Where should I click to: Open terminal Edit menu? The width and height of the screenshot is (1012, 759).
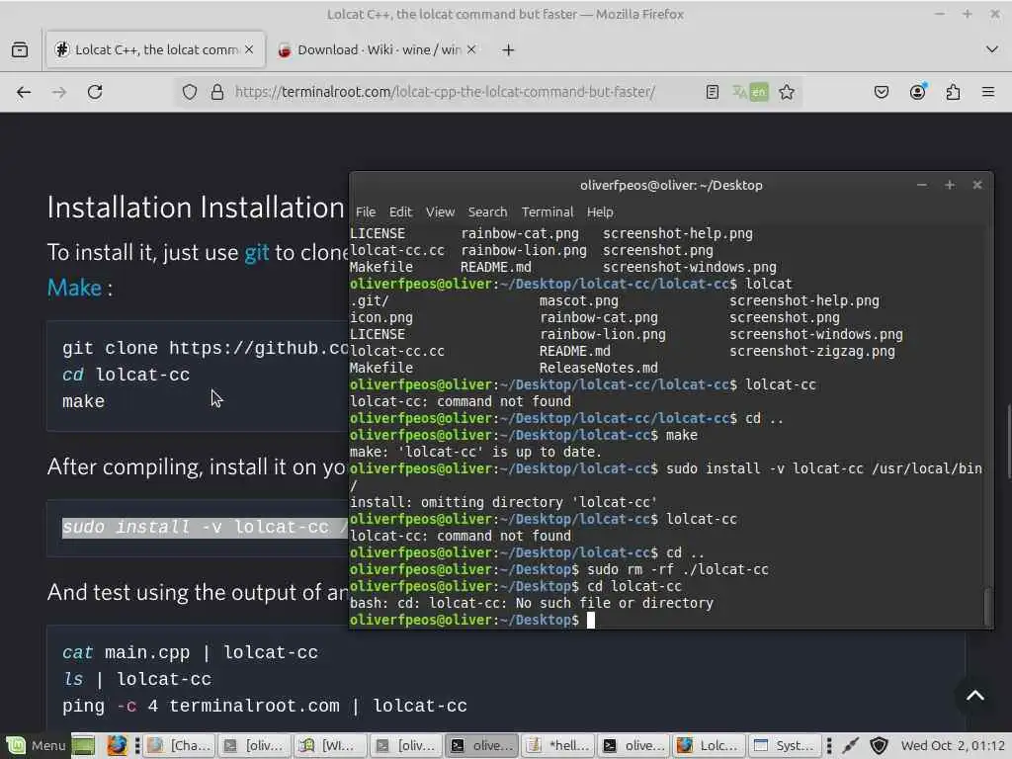(400, 211)
